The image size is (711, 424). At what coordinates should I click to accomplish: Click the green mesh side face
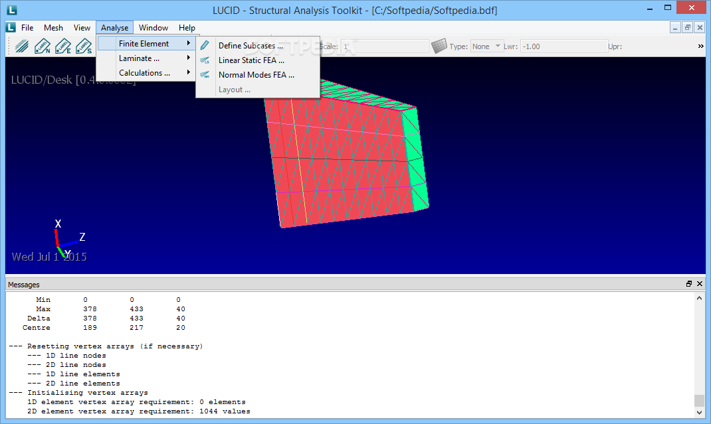pos(416,161)
